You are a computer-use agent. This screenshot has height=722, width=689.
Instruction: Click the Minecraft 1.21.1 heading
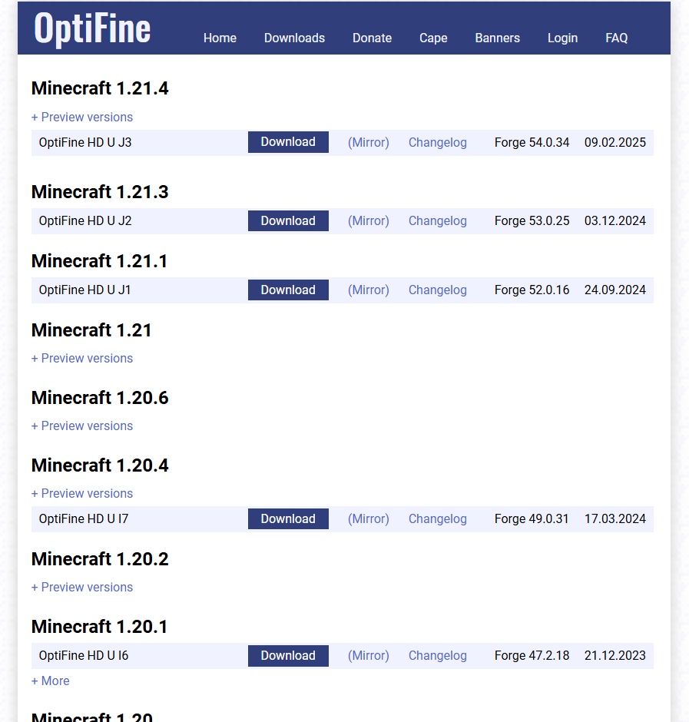100,260
